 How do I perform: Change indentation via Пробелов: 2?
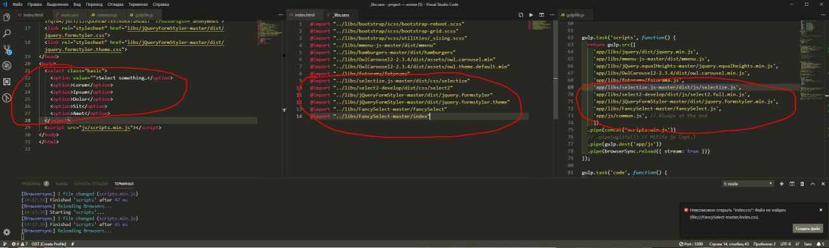pyautogui.click(x=765, y=244)
